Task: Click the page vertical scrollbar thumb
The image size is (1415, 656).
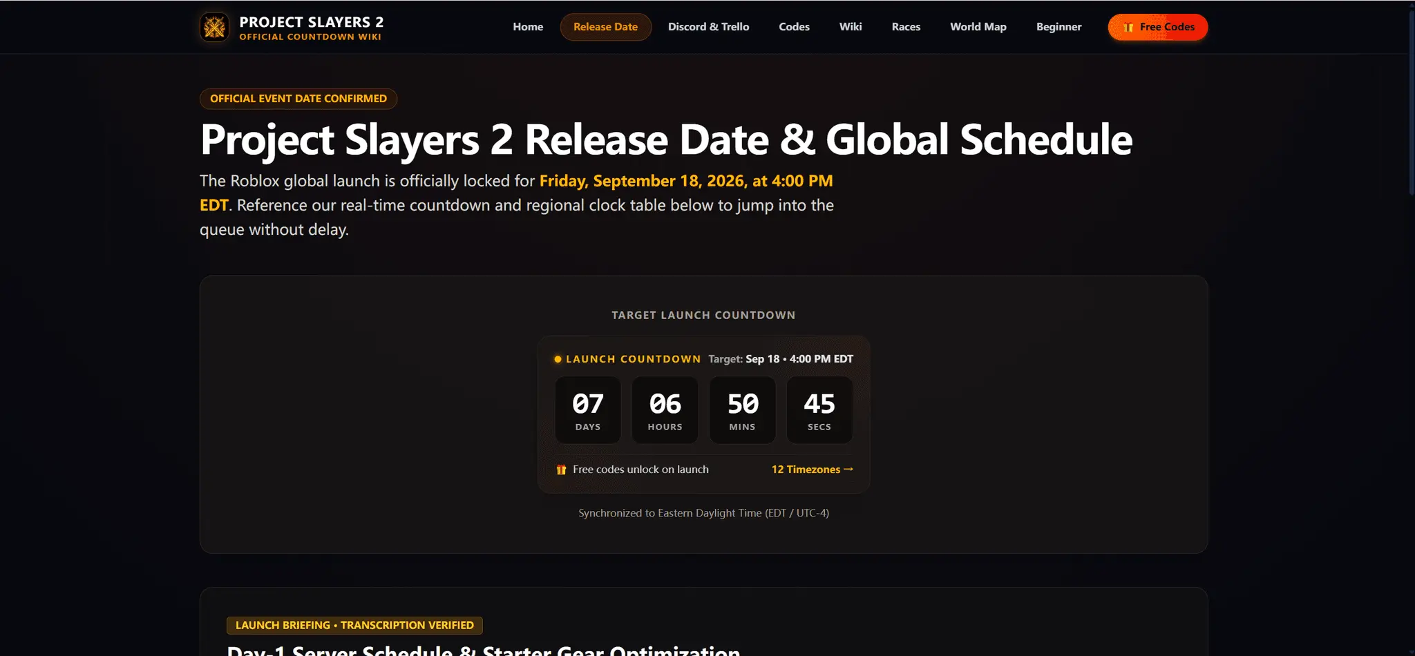Action: (1411, 104)
